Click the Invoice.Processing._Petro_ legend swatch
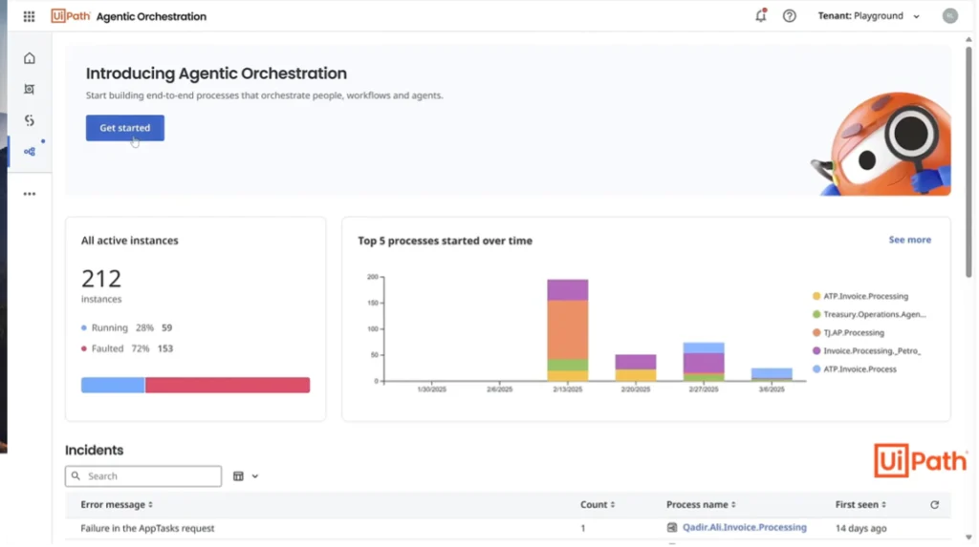979x547 pixels. (816, 351)
